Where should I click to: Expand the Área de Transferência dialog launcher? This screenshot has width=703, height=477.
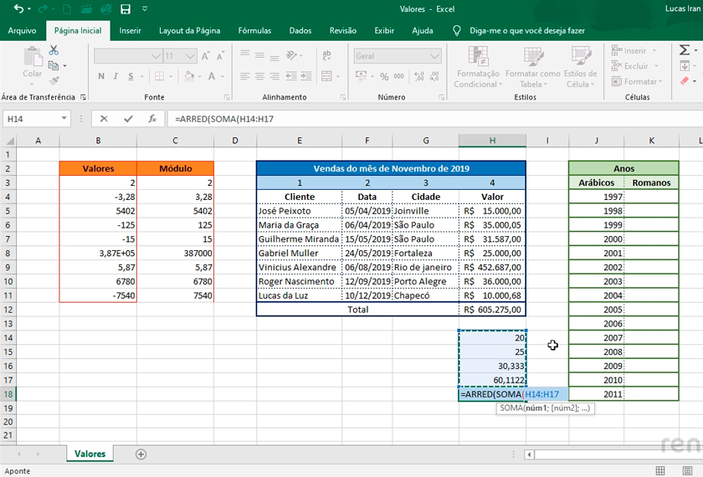point(84,98)
